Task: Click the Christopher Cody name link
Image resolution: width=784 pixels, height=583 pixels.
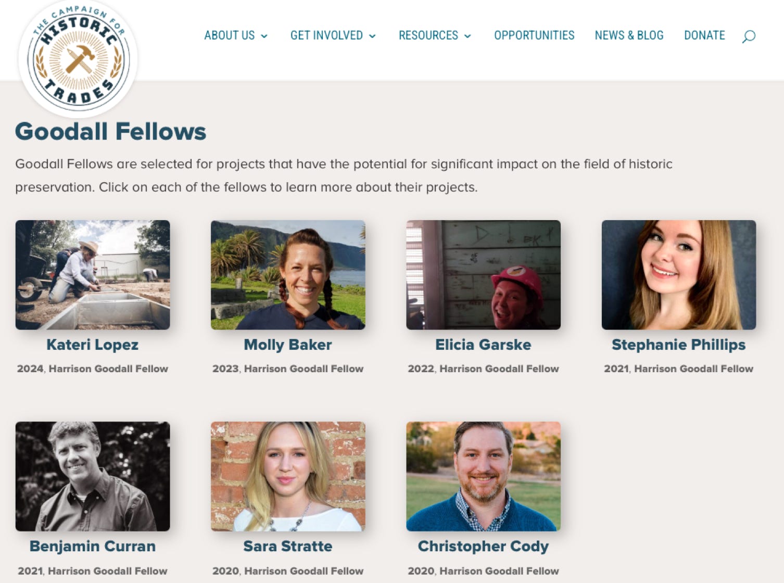Action: pos(483,546)
